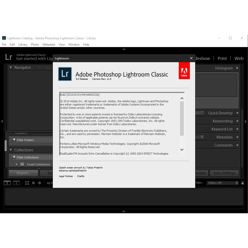The image size is (248, 248).
Task: Collapse the Navigator panel triangle
Action: pos(11,67)
